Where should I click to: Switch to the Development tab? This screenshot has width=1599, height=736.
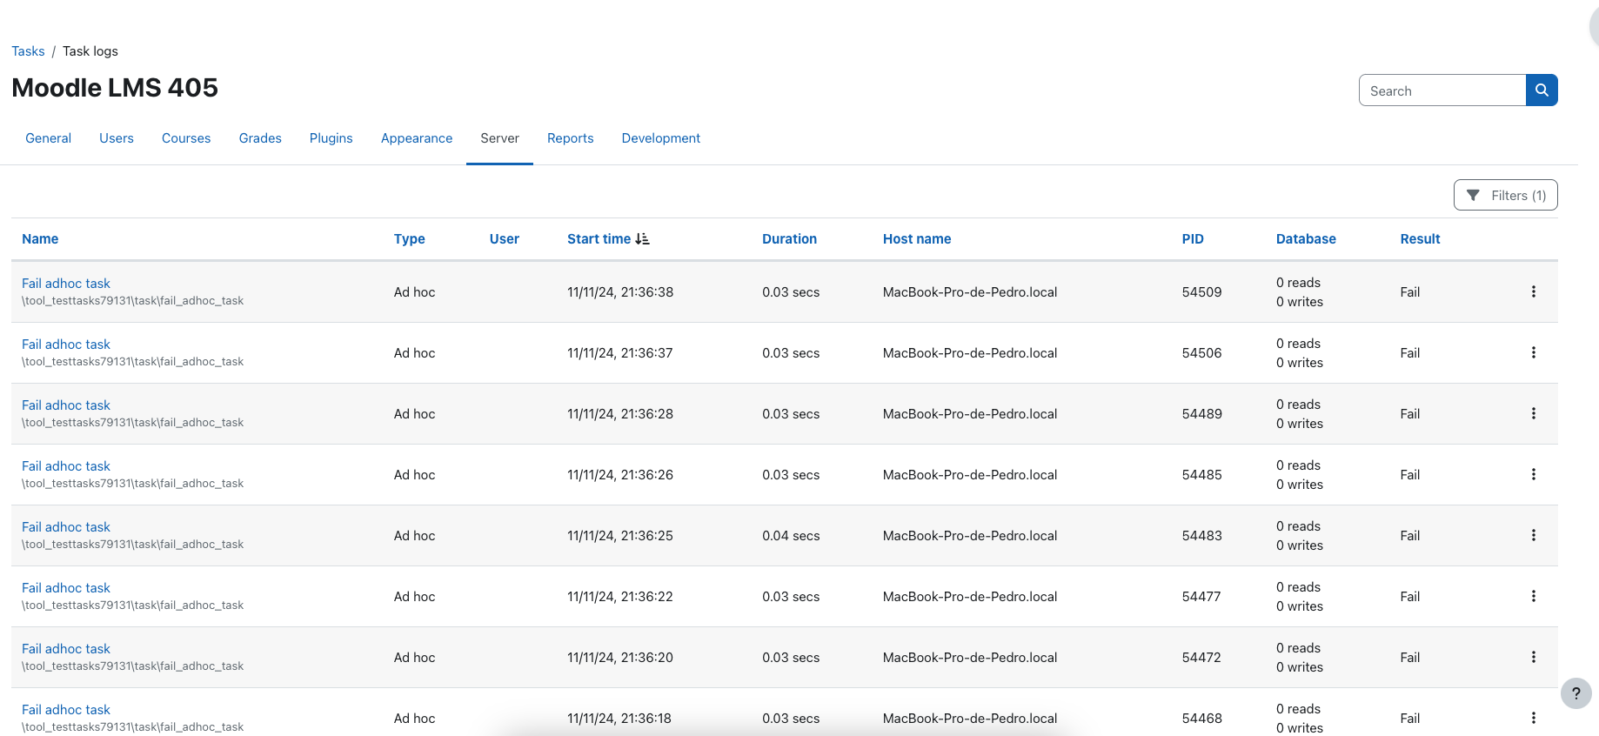(661, 138)
